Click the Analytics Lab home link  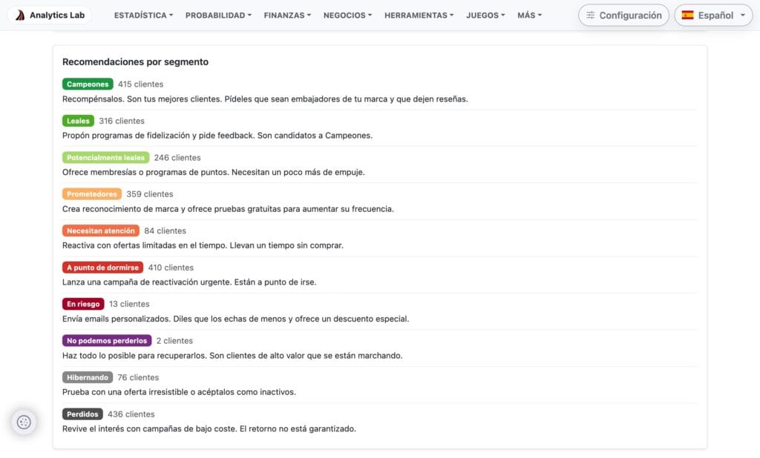[x=50, y=15]
